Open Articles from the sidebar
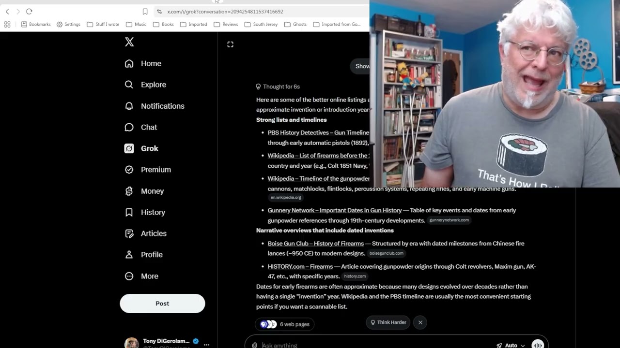Viewport: 620px width, 348px height. (145, 233)
